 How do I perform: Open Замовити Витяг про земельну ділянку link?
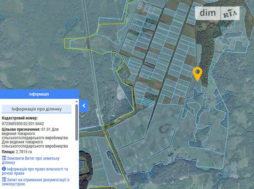[33, 160]
